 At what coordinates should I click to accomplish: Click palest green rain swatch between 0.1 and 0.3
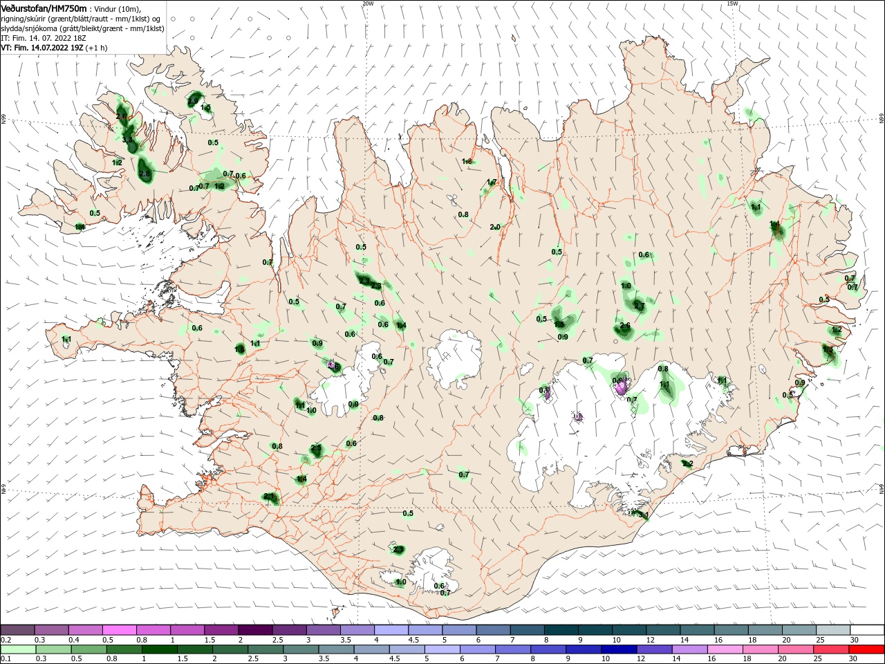[18, 649]
